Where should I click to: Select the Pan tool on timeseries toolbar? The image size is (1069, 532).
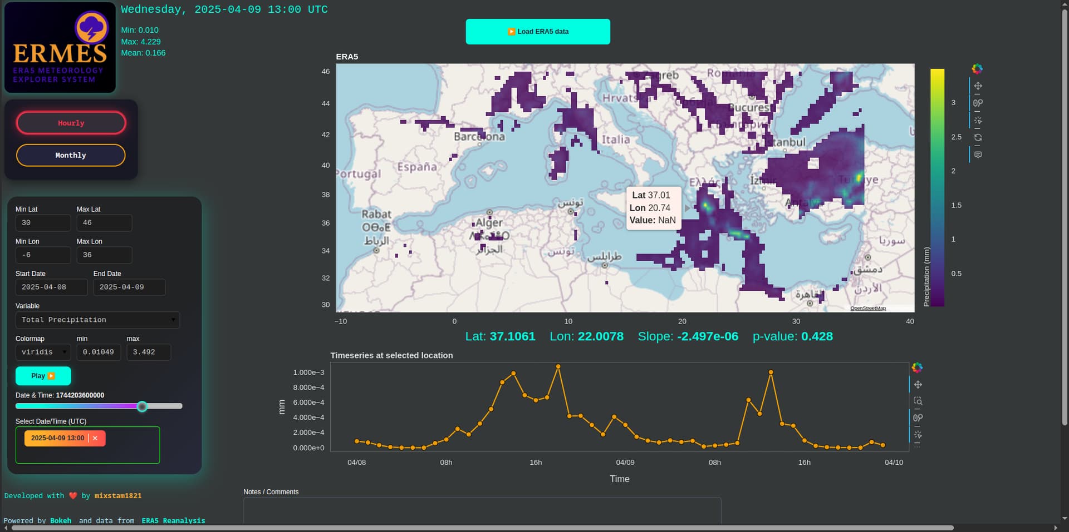[918, 384]
